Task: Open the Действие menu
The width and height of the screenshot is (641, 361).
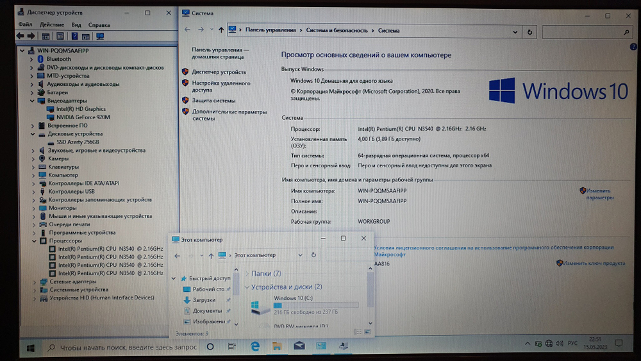Action: (52, 24)
